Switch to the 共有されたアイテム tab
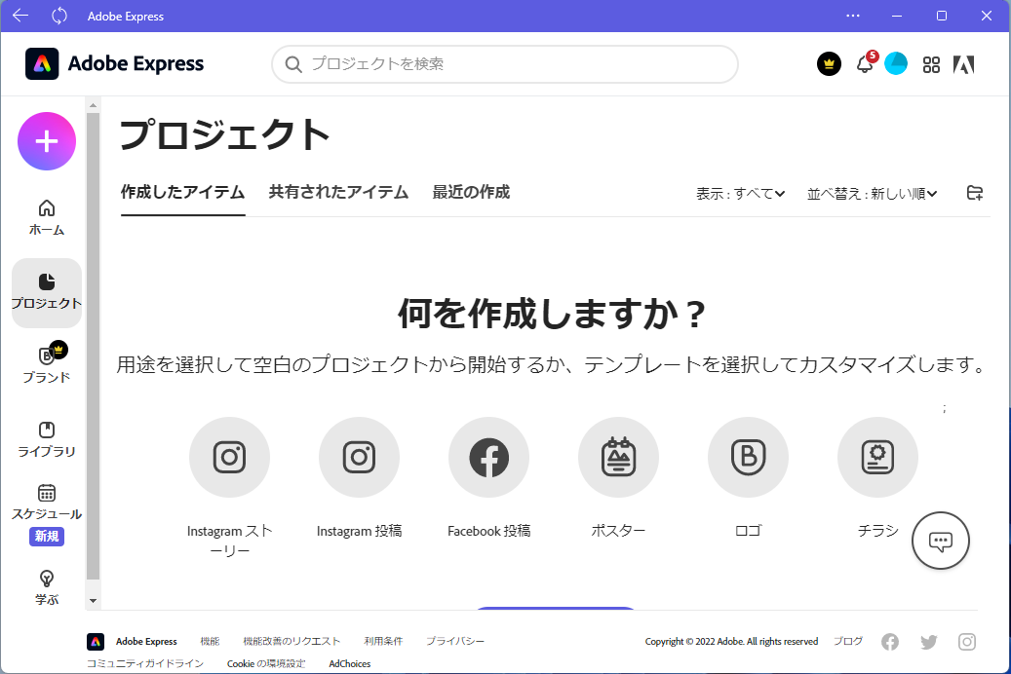 click(x=338, y=192)
